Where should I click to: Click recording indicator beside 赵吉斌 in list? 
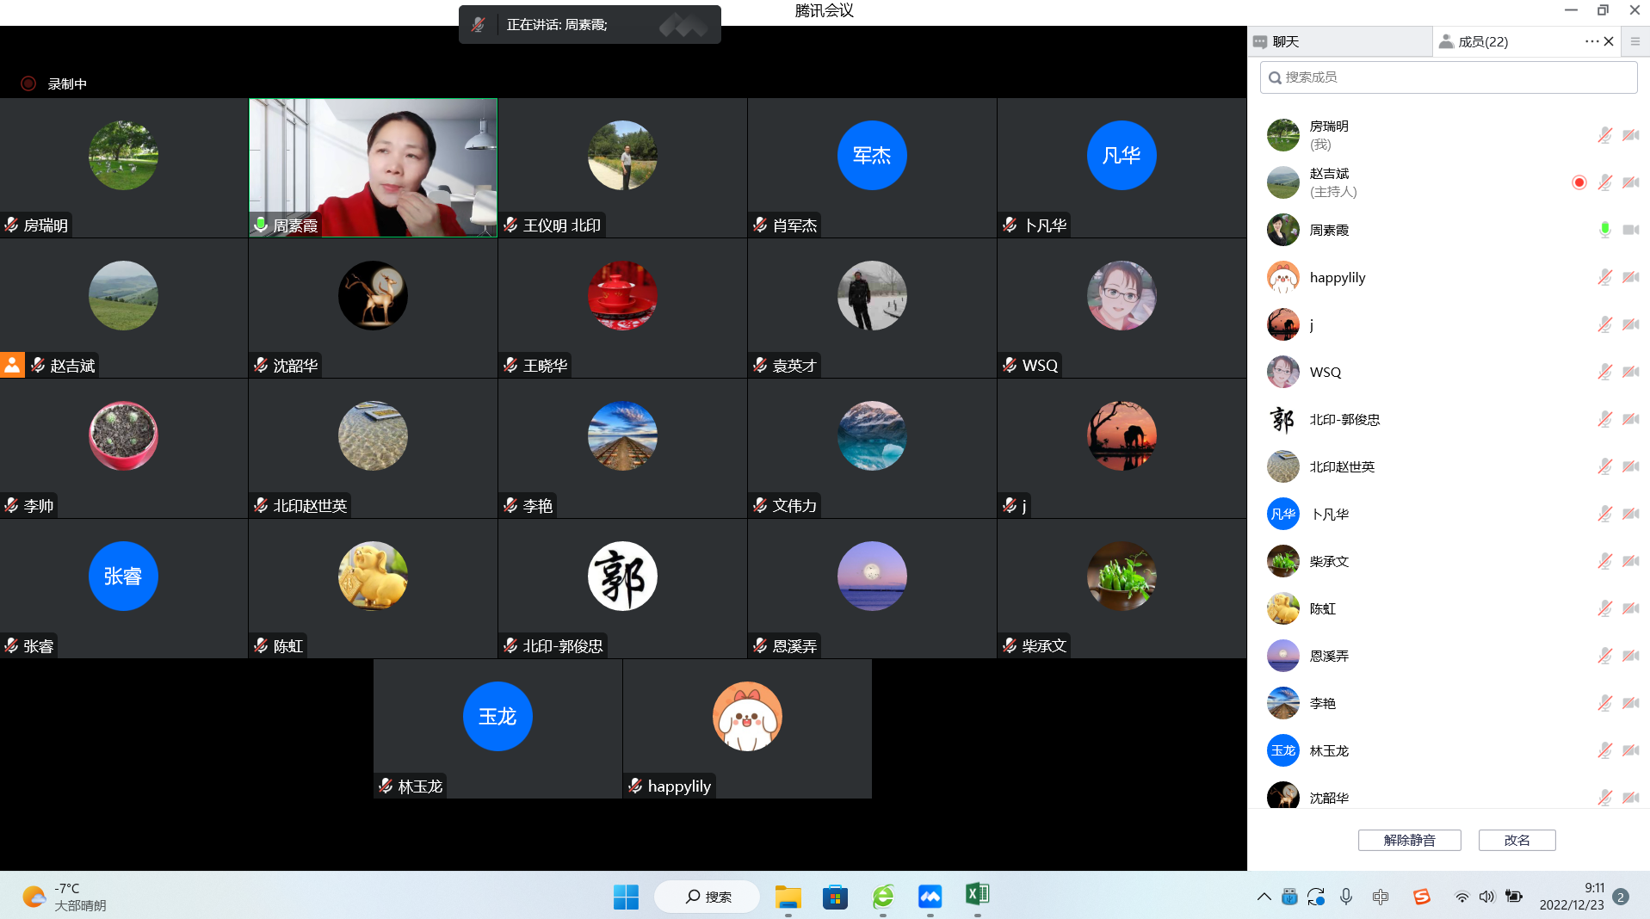[1579, 182]
